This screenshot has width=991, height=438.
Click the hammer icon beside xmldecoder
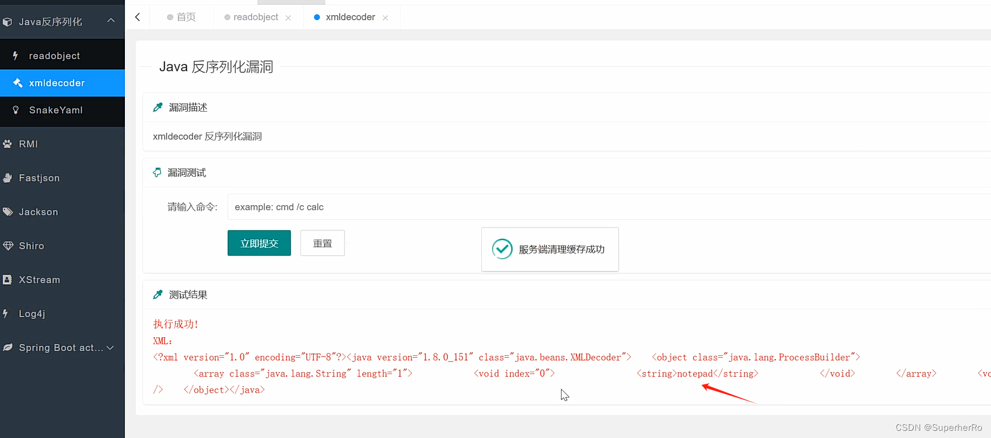tap(17, 83)
